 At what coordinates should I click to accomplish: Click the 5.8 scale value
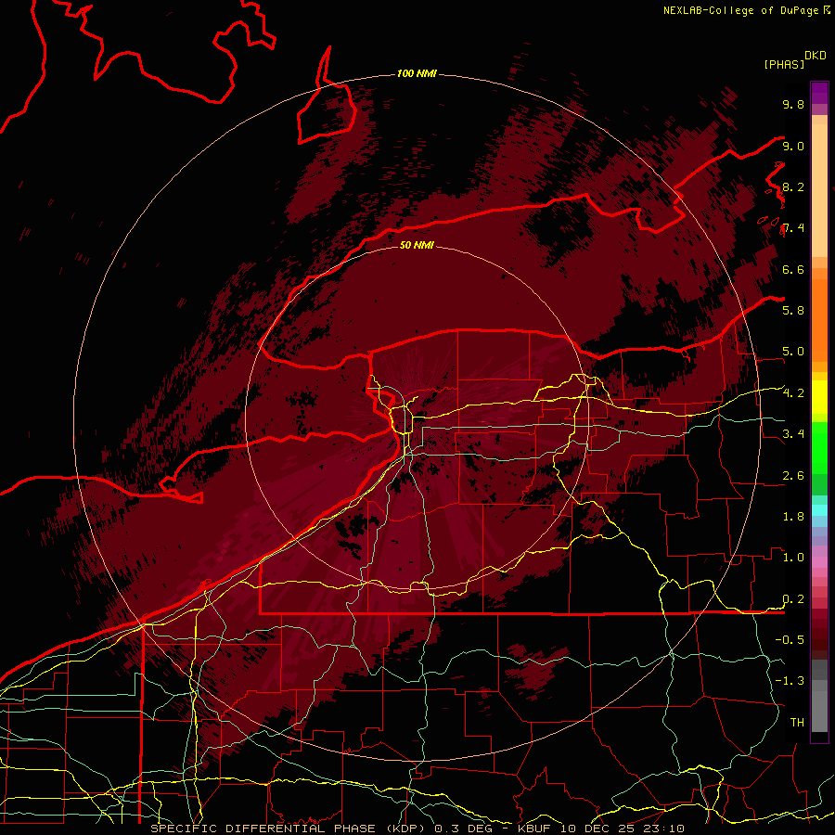point(793,310)
